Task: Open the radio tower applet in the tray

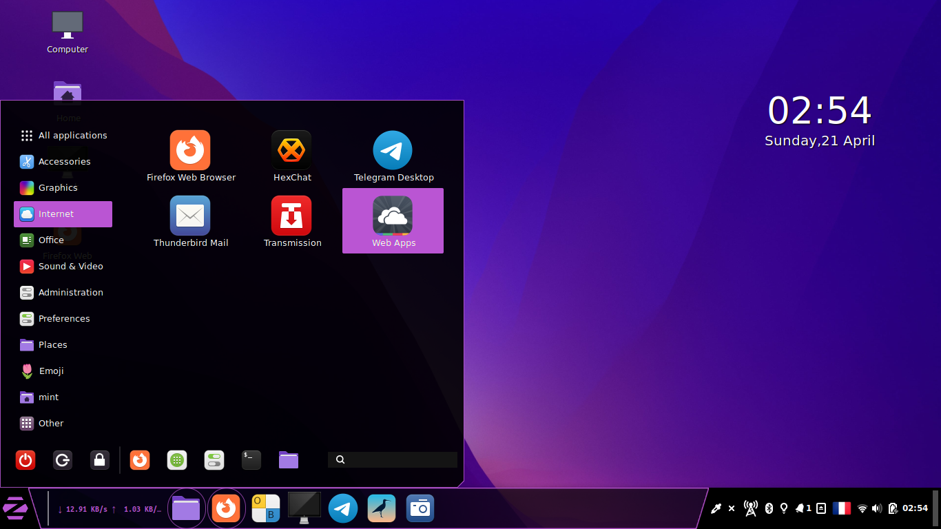Action: [751, 508]
